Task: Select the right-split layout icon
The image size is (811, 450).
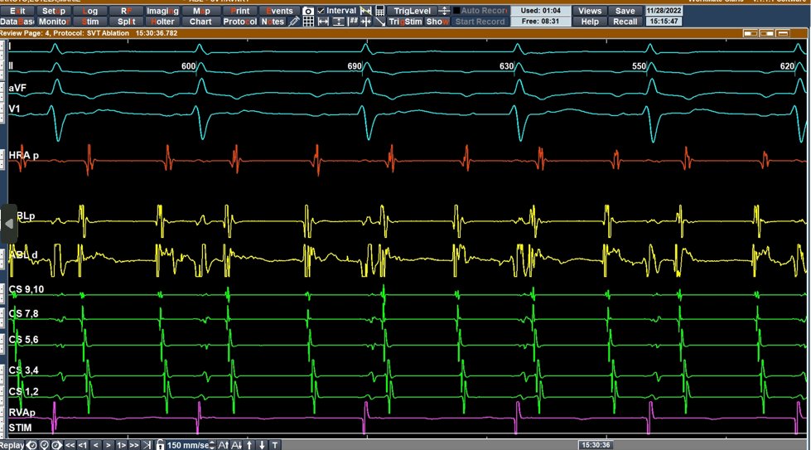Action: pyautogui.click(x=766, y=33)
